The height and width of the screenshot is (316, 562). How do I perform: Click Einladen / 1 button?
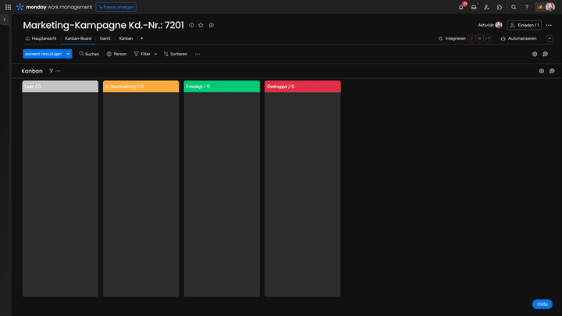click(525, 25)
